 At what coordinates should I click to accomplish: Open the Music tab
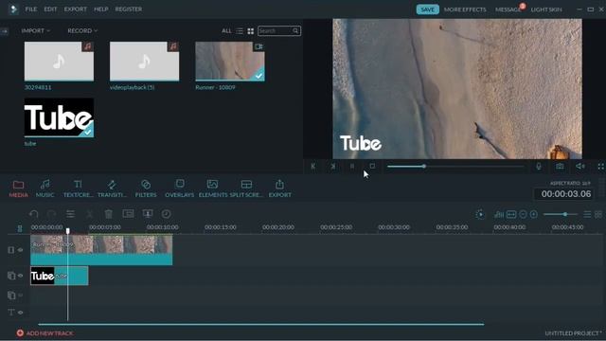click(45, 188)
